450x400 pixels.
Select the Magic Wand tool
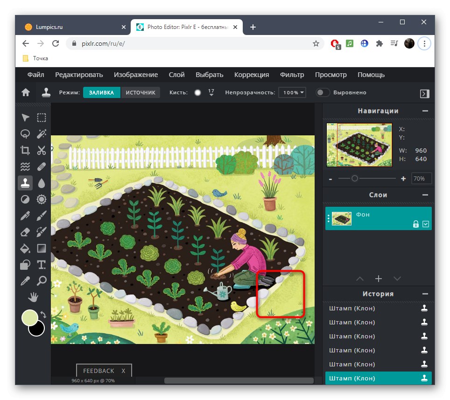click(x=42, y=133)
